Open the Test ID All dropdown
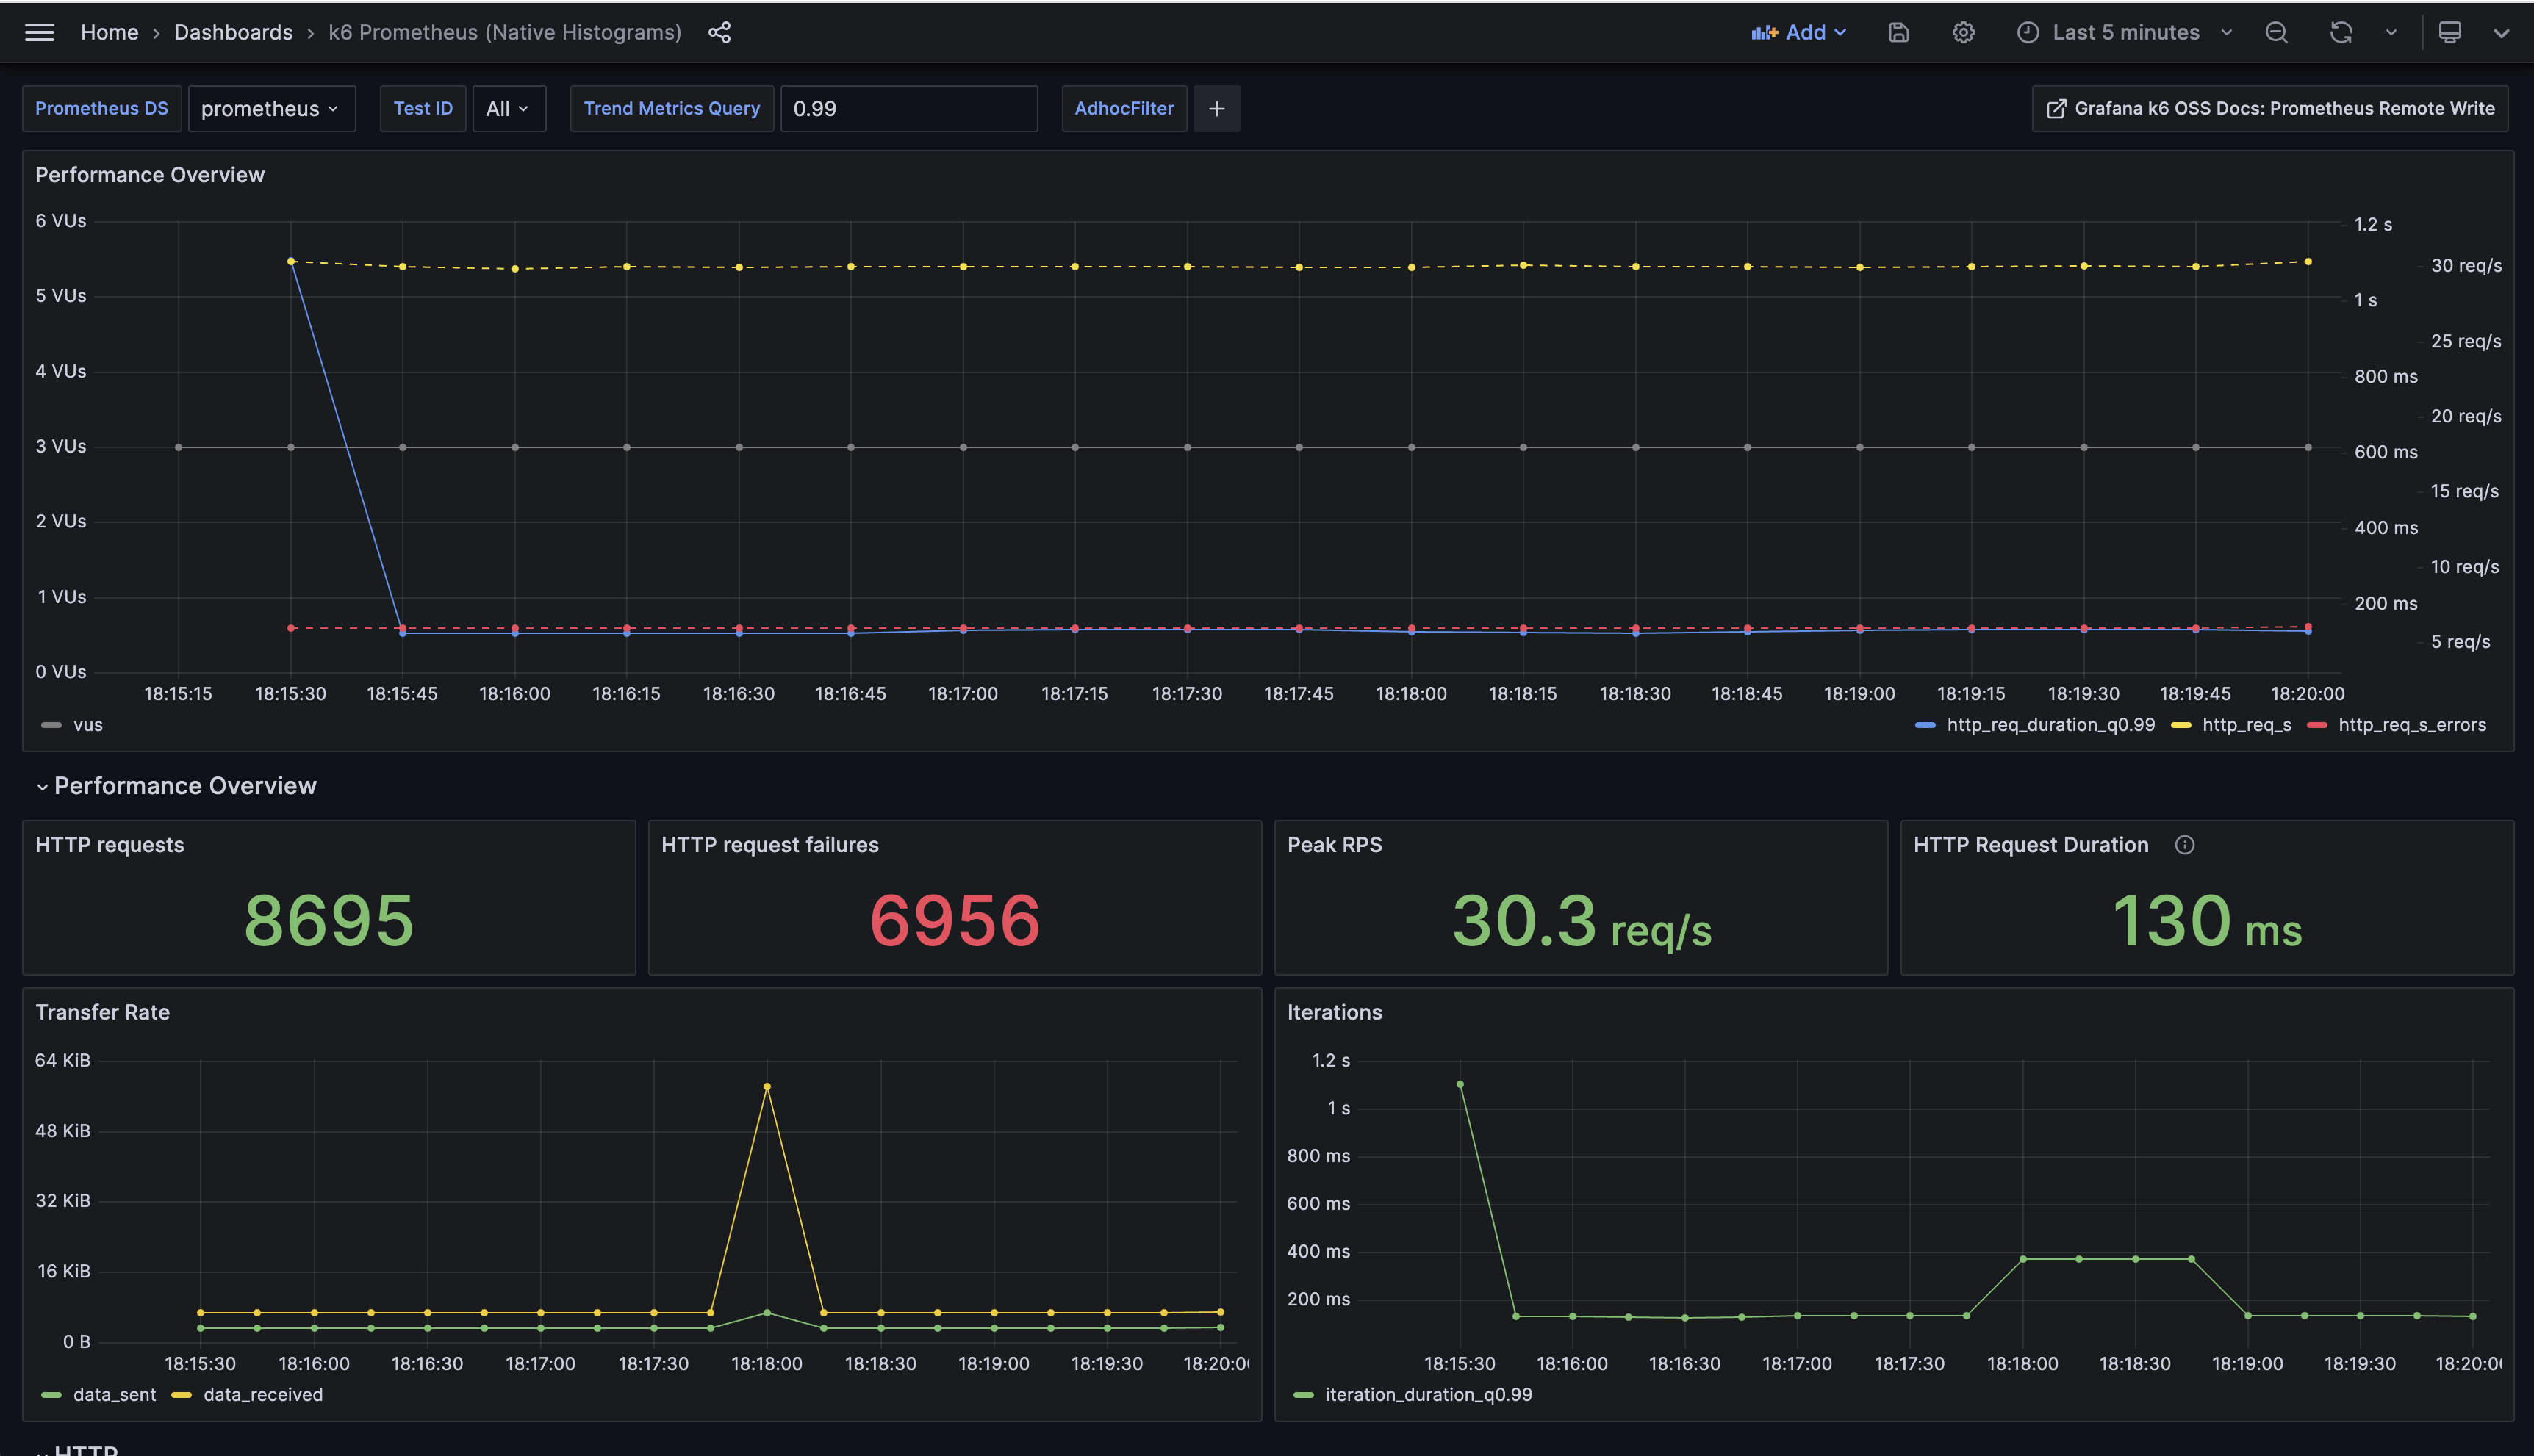Viewport: 2534px width, 1456px height. click(x=507, y=108)
